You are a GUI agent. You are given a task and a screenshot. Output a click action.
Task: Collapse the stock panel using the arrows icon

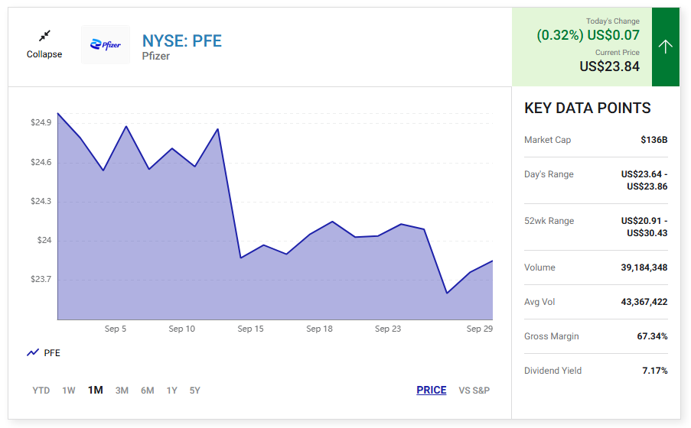pos(44,36)
